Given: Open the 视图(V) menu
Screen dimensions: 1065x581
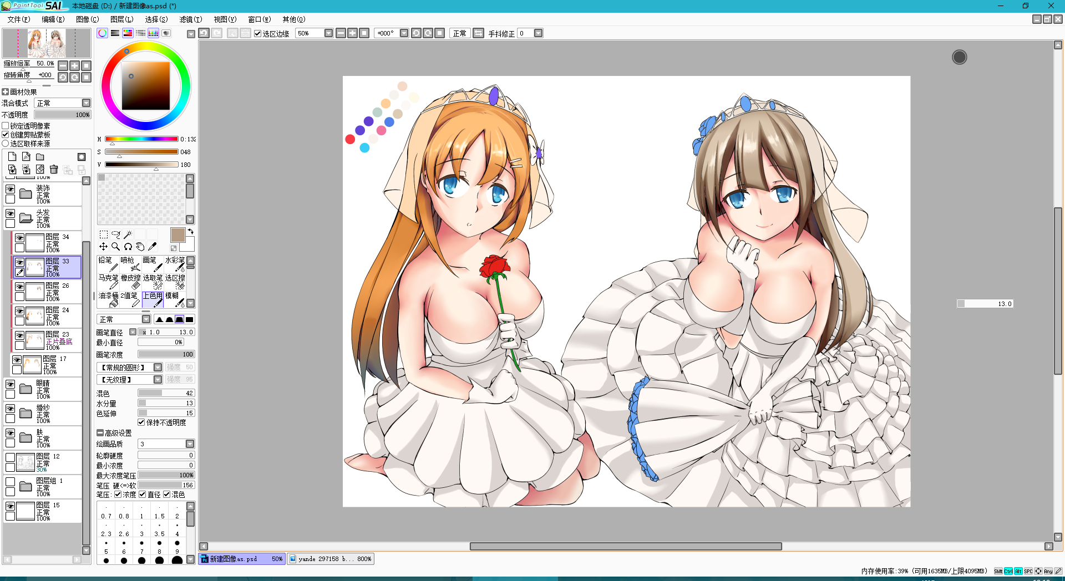Looking at the screenshot, I should [225, 19].
